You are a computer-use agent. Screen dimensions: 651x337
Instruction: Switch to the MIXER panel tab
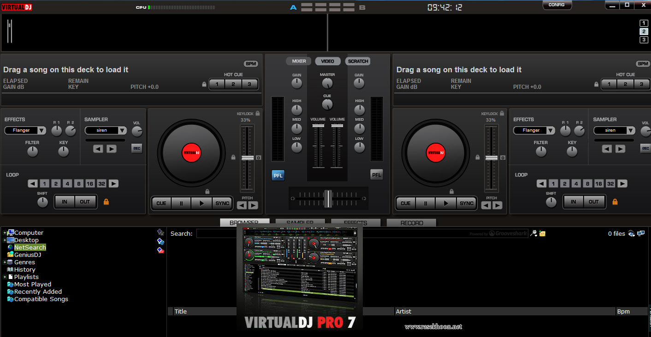(299, 61)
